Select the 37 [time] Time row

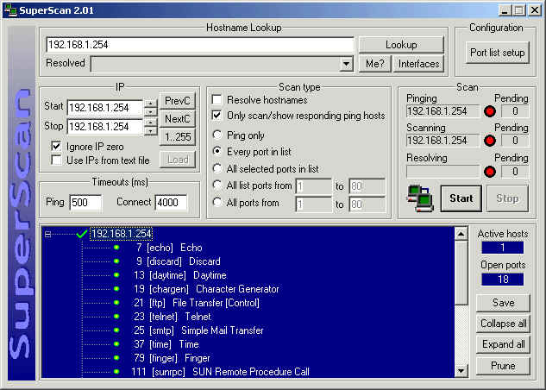point(166,344)
